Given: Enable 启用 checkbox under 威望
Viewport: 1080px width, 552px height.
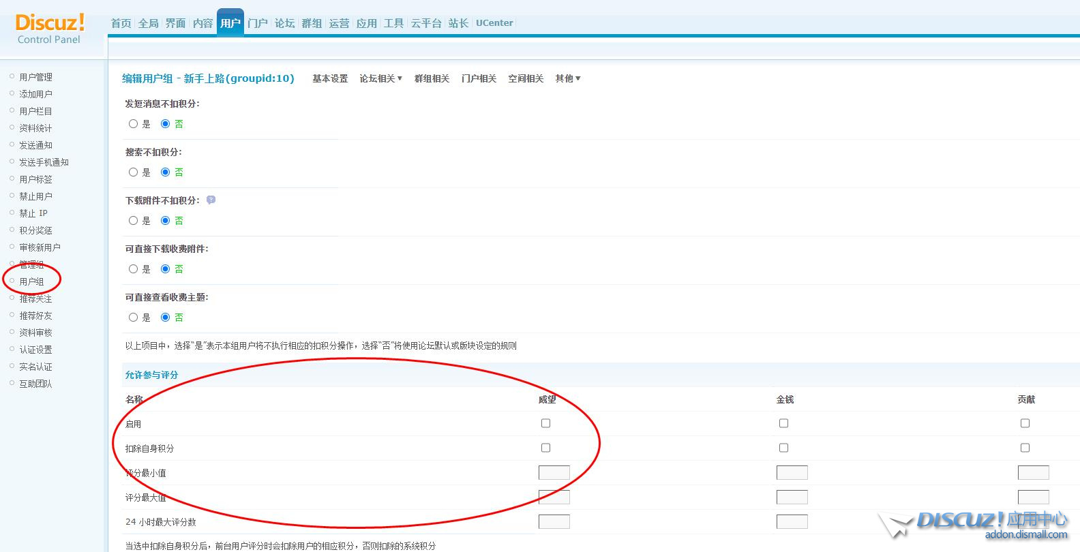Looking at the screenshot, I should 545,423.
